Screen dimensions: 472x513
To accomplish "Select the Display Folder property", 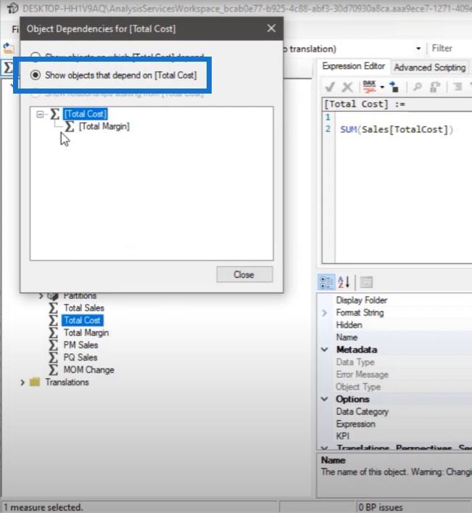I will (x=362, y=300).
